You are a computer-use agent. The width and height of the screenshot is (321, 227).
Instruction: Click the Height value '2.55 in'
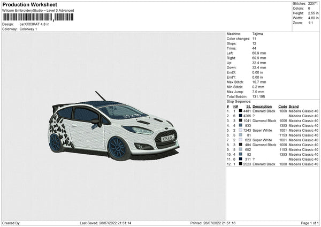coord(313,13)
